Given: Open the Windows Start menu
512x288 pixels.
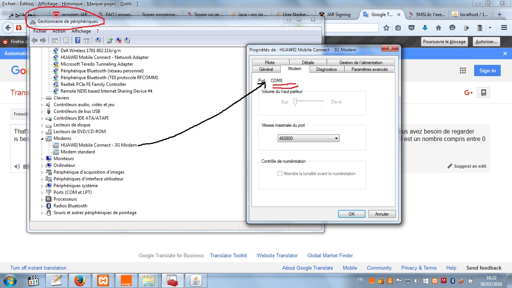Looking at the screenshot, I should (x=10, y=280).
